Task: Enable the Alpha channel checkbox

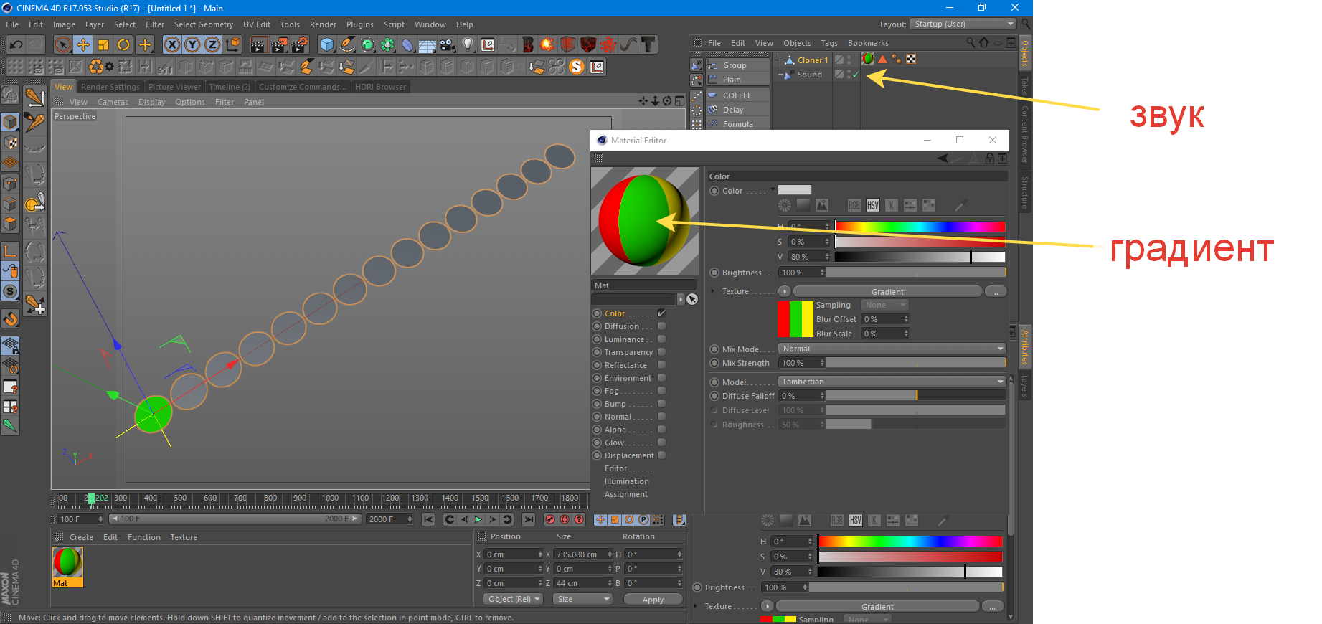Action: (x=661, y=430)
